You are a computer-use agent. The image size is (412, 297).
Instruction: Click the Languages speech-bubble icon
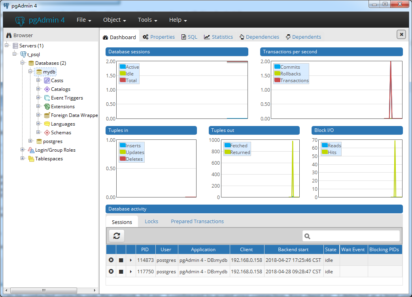pyautogui.click(x=47, y=124)
